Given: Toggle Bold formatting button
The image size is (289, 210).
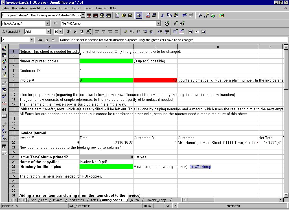Looking at the screenshot, I should tap(69, 32).
